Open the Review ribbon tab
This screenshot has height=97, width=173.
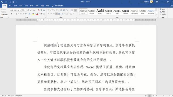37,6
